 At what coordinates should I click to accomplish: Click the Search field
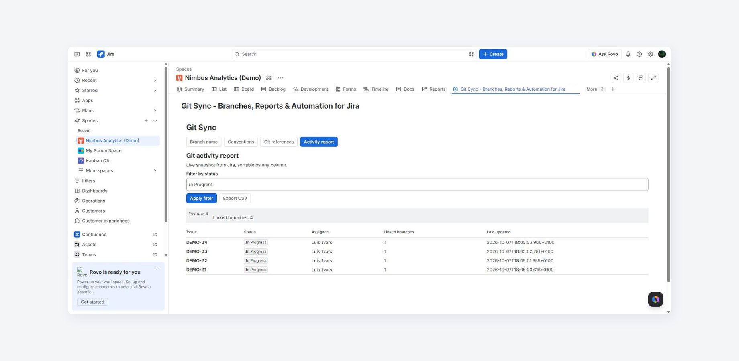[x=354, y=54]
